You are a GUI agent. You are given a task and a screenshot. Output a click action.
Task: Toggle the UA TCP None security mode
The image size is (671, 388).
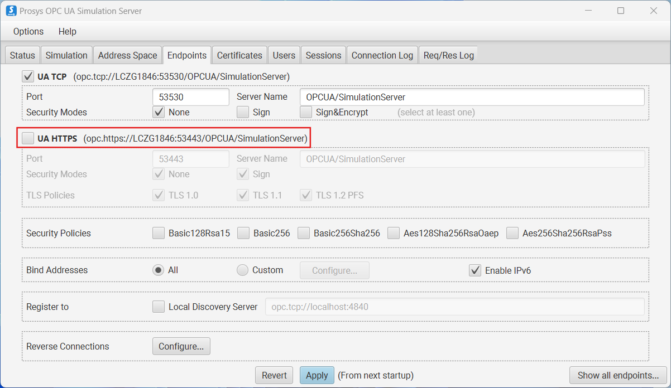[x=159, y=112]
